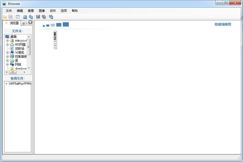Select the 网络 tree item label

point(18,65)
